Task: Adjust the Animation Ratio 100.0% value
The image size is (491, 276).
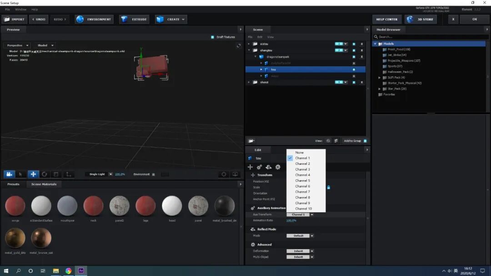Action: click(292, 221)
